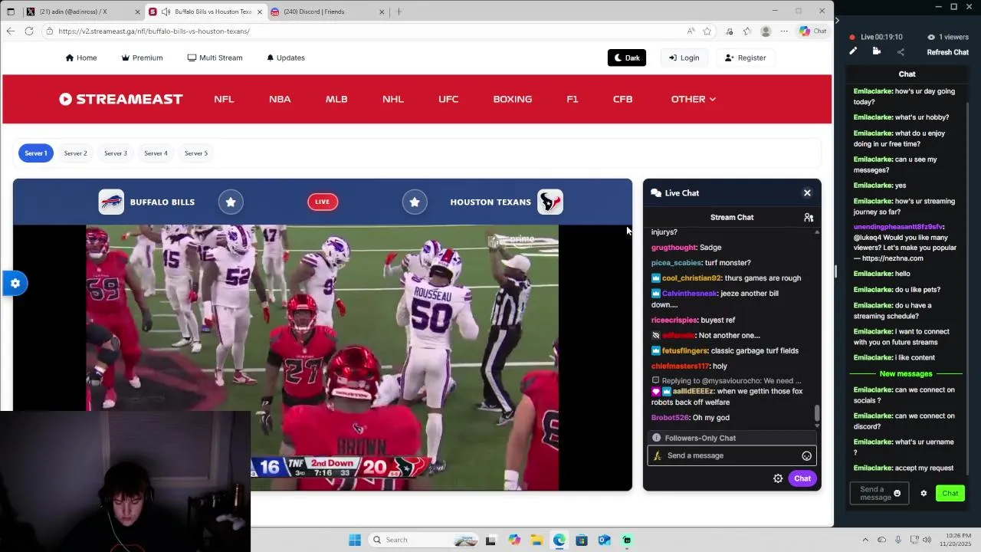Click the Live Chat scrollbar thumb

[817, 413]
